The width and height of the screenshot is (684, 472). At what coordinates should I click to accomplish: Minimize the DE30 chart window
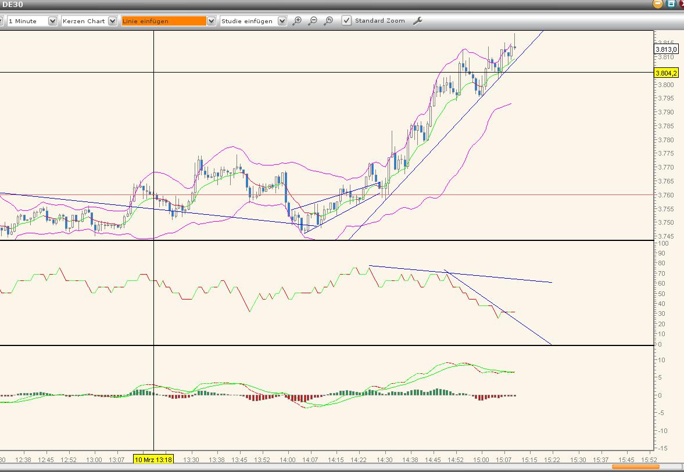click(x=656, y=5)
